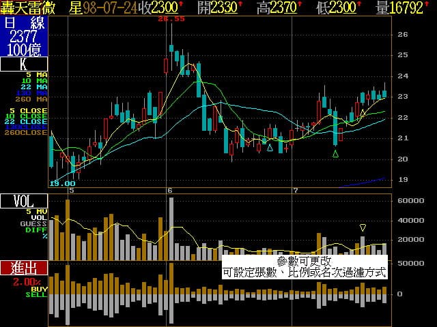Click the 260 MA legend color entry

(x=34, y=100)
